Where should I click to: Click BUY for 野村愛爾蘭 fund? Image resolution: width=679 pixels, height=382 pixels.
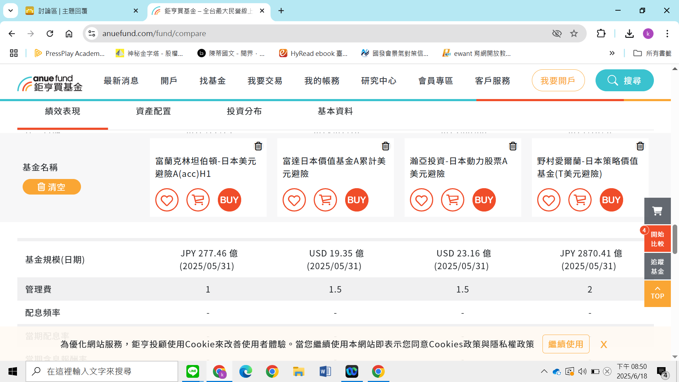tap(611, 200)
